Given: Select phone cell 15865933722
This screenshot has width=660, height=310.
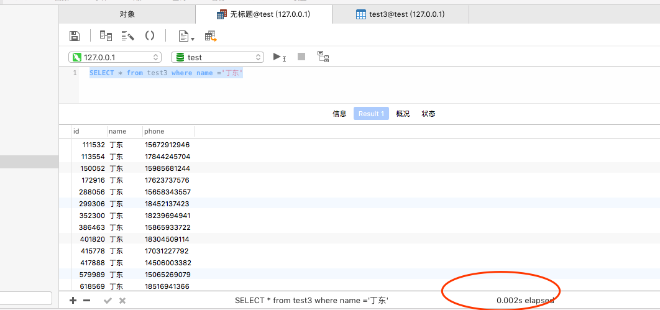Looking at the screenshot, I should 168,227.
